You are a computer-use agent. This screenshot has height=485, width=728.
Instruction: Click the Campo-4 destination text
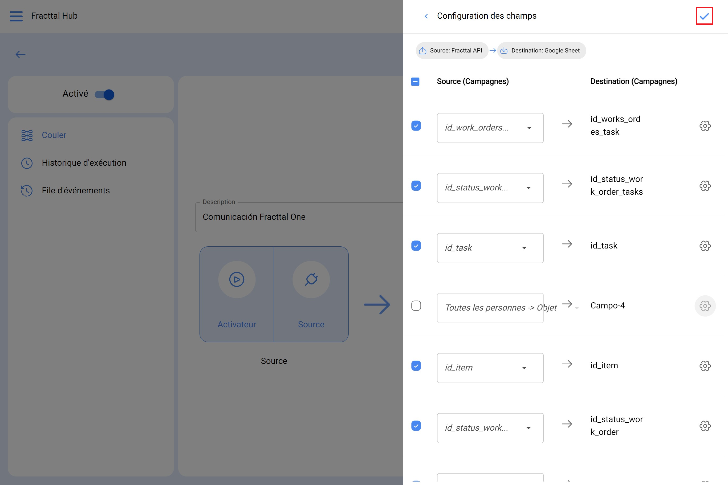pyautogui.click(x=607, y=305)
